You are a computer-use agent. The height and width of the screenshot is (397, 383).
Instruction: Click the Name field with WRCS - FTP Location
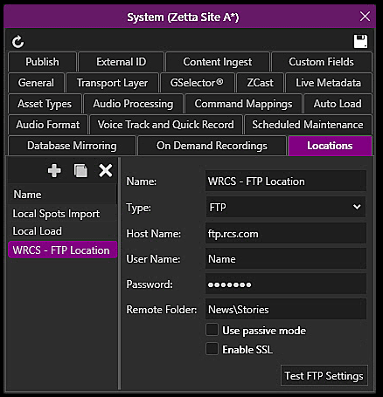tap(286, 181)
